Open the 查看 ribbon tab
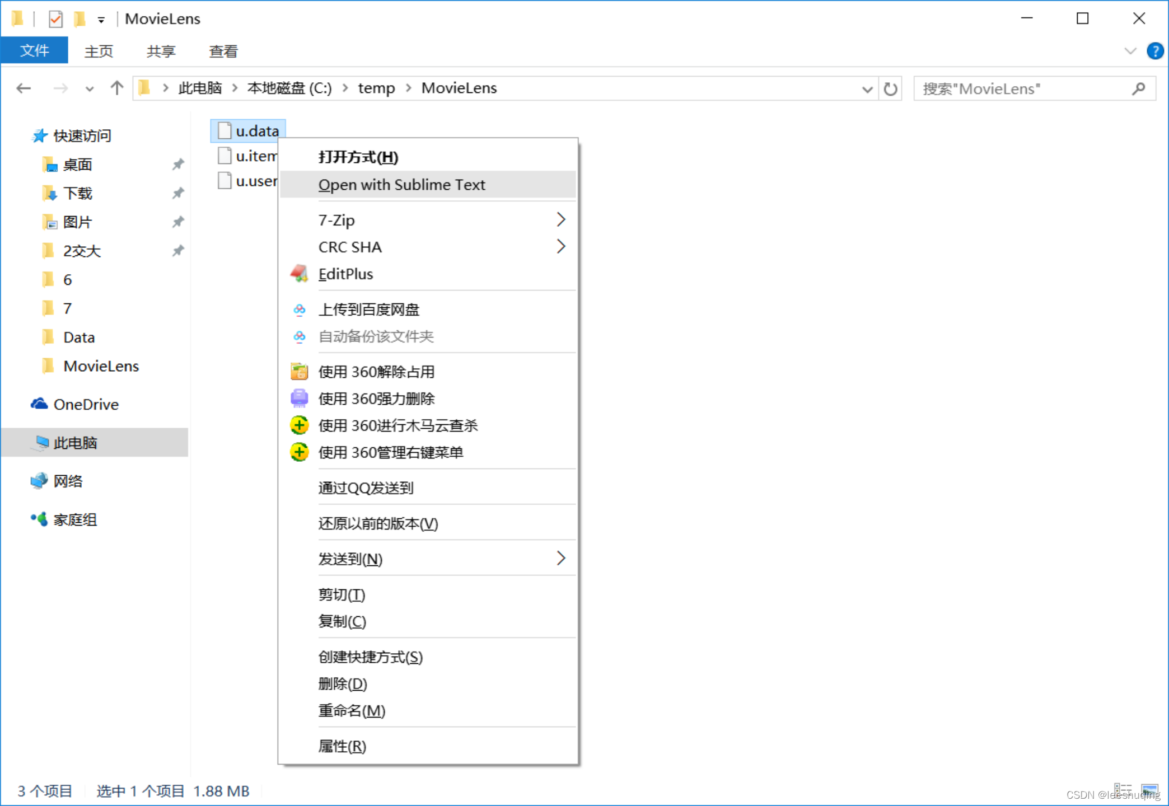This screenshot has height=806, width=1169. (x=223, y=51)
